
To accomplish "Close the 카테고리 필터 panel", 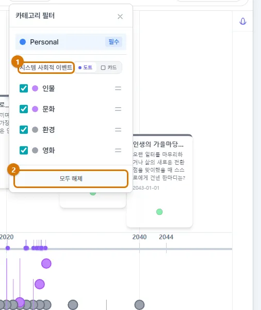I will coord(120,17).
